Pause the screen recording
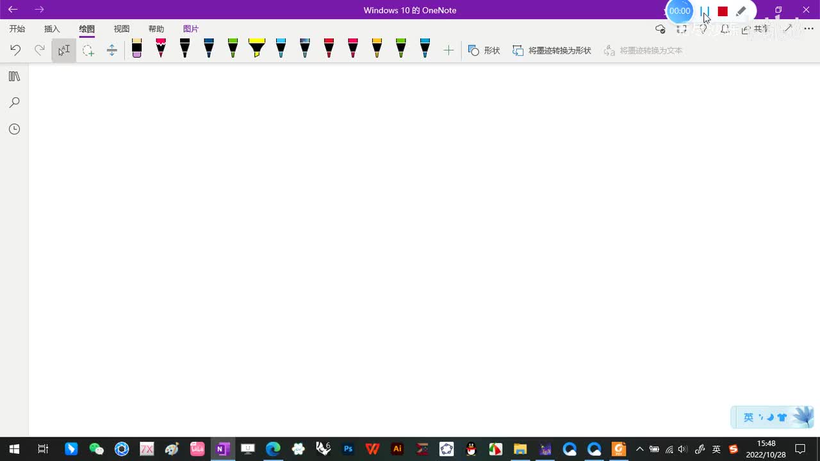The height and width of the screenshot is (461, 820). (x=705, y=12)
